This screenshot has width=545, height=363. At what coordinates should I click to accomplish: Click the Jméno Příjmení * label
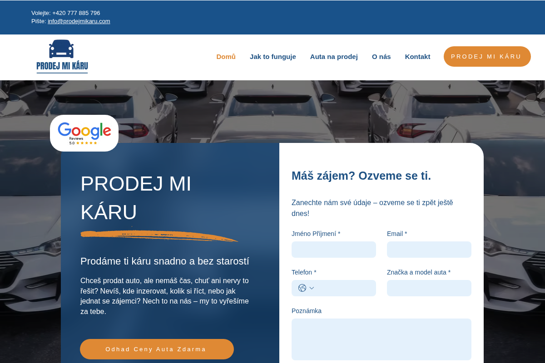(316, 234)
